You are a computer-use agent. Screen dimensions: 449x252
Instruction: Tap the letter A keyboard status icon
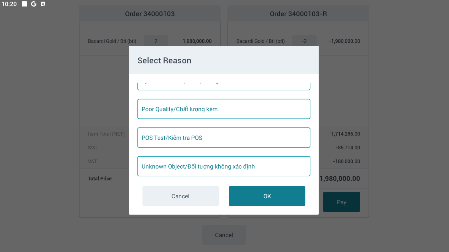[43, 4]
